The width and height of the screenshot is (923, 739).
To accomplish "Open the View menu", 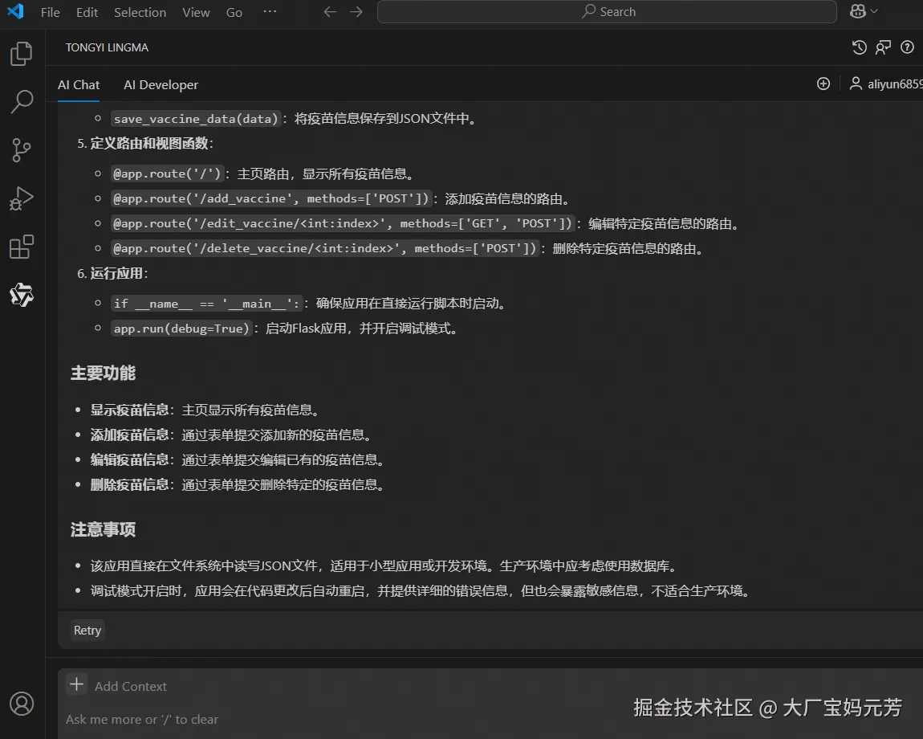I will click(196, 12).
